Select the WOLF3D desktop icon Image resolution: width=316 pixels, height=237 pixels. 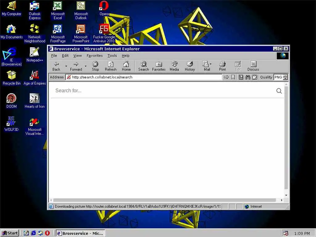point(11,124)
